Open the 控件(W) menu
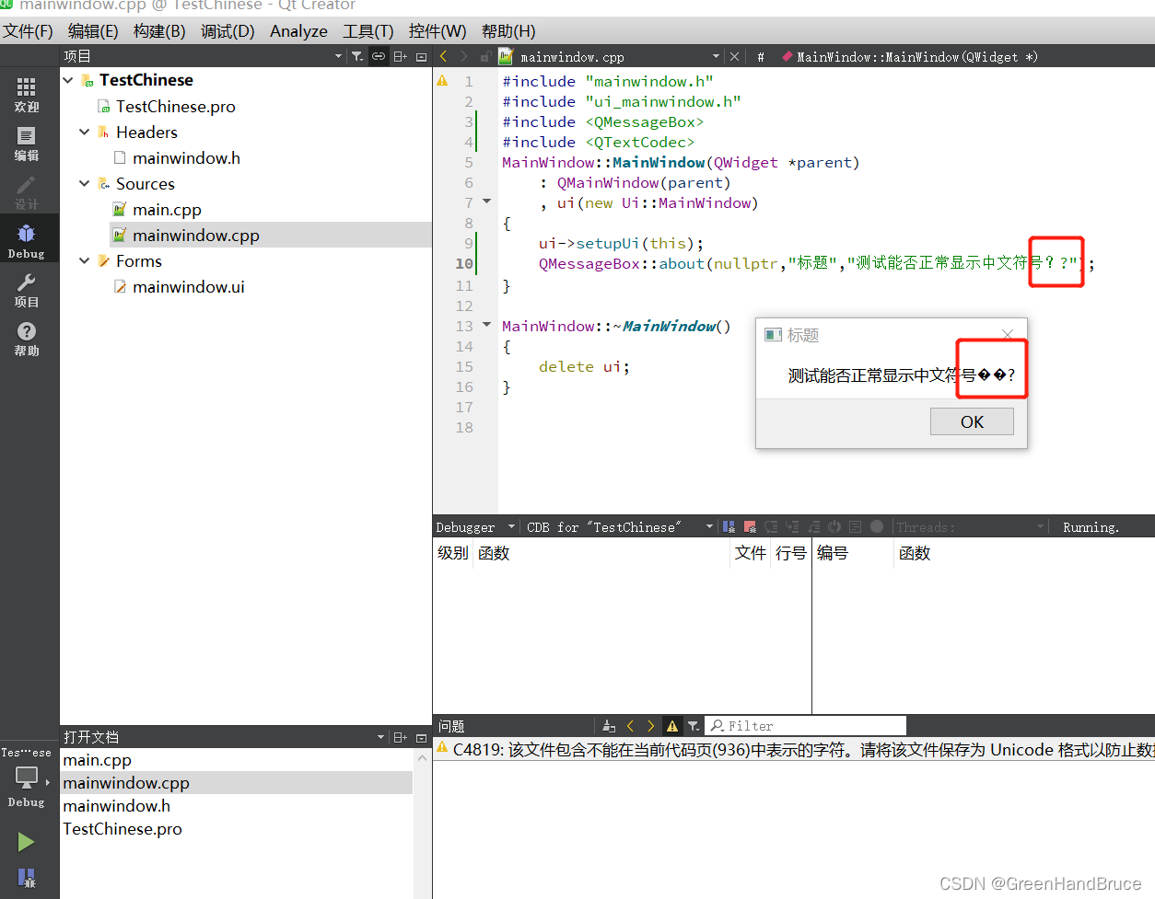Screen dimensions: 1155x899 coord(437,31)
